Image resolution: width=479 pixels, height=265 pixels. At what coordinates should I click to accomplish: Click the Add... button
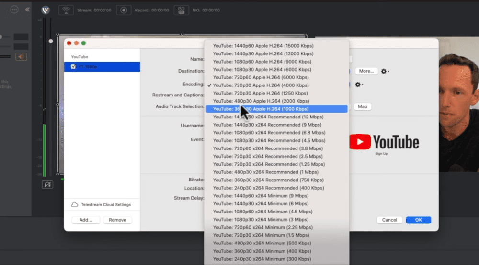click(86, 220)
